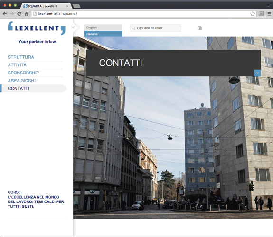Open the ATTIVITÀ menu item
The height and width of the screenshot is (237, 273).
[x=17, y=65]
